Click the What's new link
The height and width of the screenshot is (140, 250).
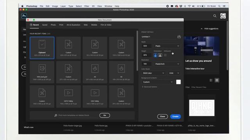click(29, 127)
